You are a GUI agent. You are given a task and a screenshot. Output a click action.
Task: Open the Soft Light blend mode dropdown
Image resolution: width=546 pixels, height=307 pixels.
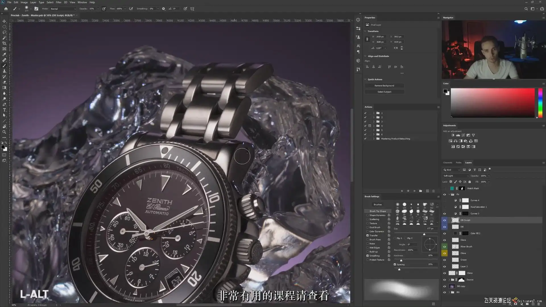[456, 176]
